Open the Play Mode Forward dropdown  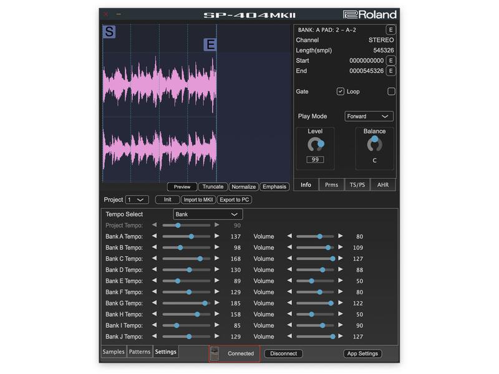[369, 117]
